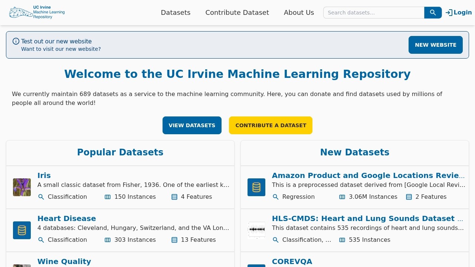Click the Heart Disease database icon
This screenshot has width=475, height=267.
pos(22,230)
